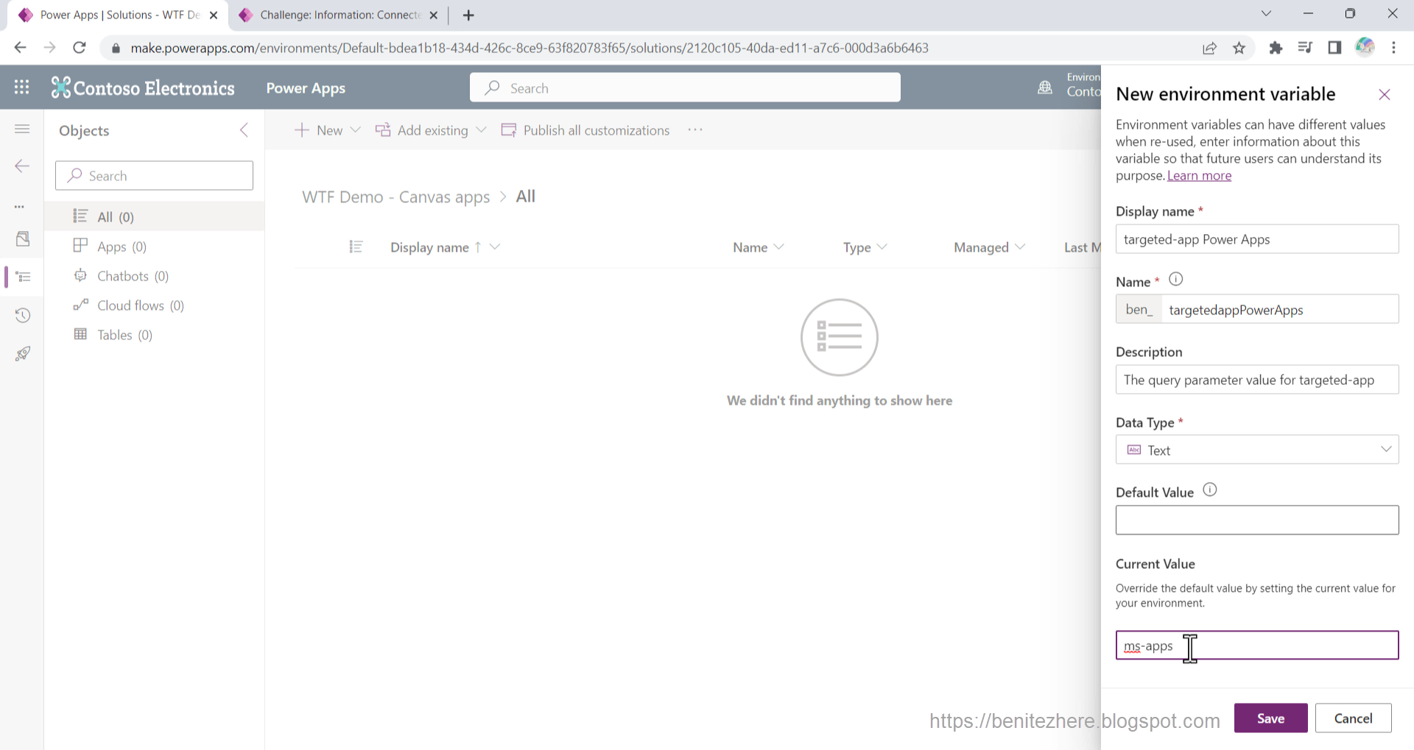
Task: Open the sidebar Pipelines rocket icon
Action: pos(23,354)
